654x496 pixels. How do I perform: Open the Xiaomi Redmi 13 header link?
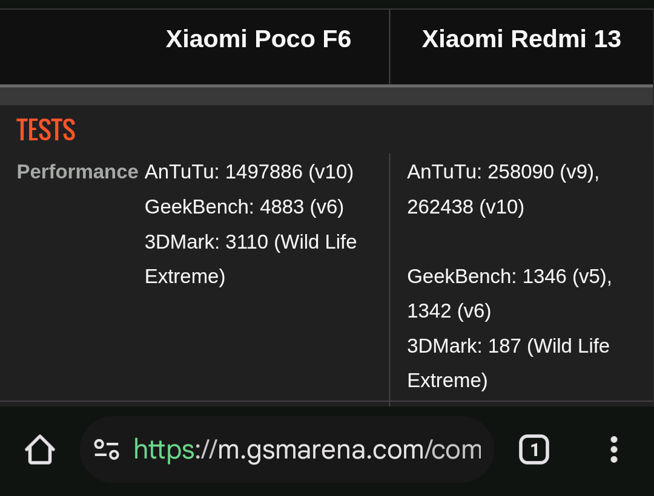tap(521, 39)
